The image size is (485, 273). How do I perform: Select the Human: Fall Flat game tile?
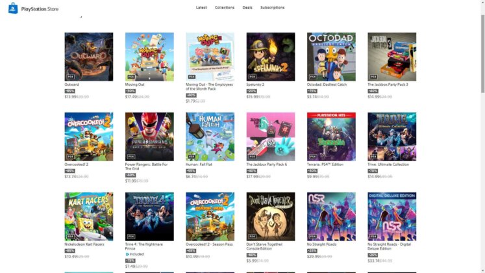(x=210, y=136)
